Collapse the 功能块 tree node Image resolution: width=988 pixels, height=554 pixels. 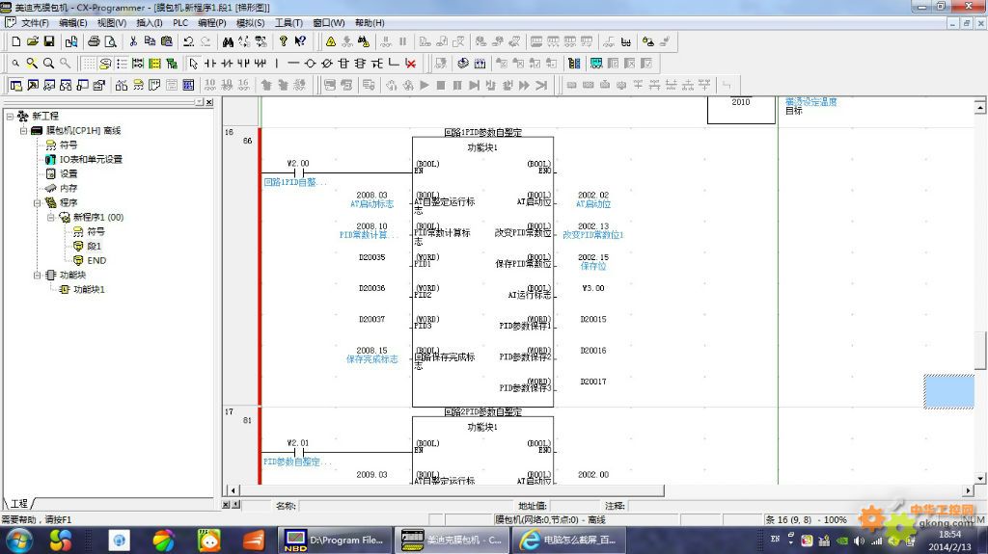point(38,276)
